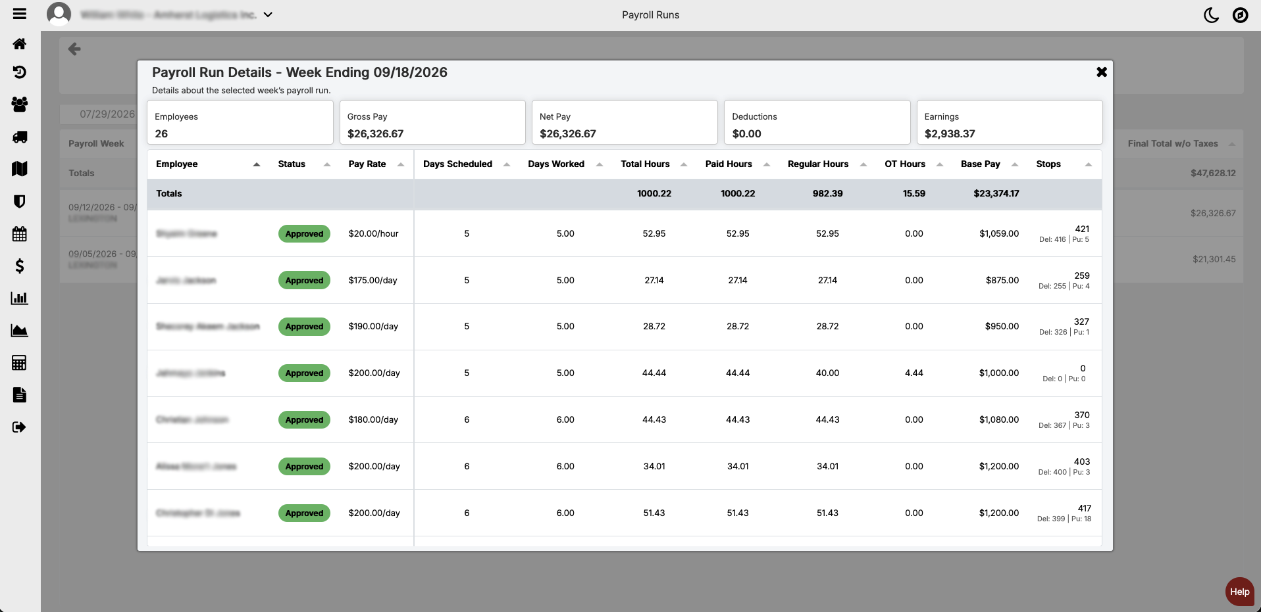Click Approved badge in the $190.00/day row
The image size is (1261, 612).
coord(304,327)
